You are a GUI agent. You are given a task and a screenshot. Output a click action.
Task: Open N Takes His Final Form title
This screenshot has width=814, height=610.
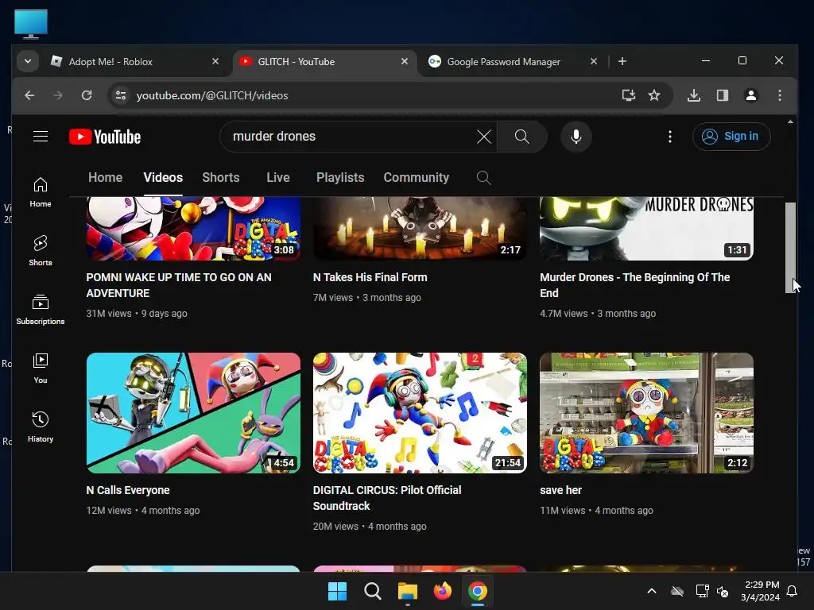coord(370,277)
